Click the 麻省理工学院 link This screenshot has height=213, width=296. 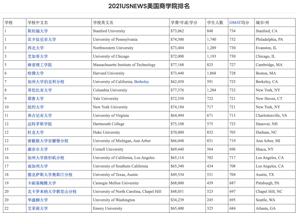pyautogui.click(x=40, y=65)
